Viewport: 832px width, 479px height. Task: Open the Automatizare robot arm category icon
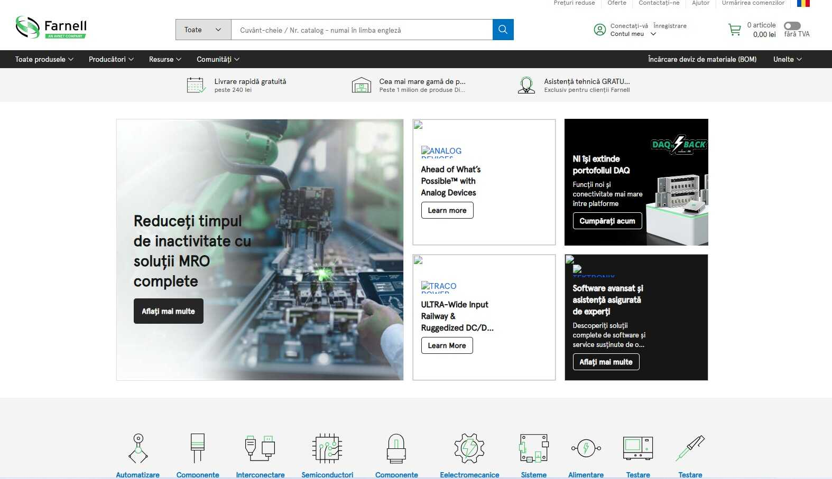(x=138, y=448)
